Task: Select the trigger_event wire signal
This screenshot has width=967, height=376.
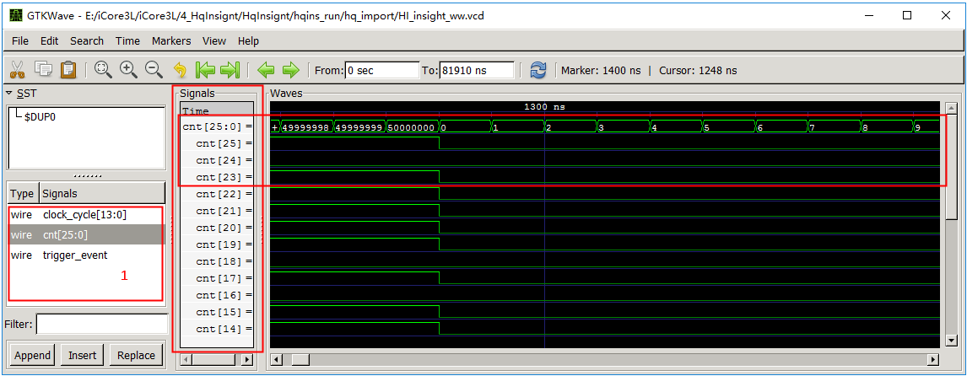Action: (75, 255)
